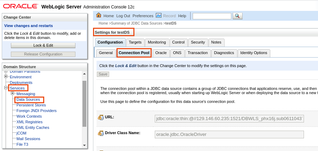
Task: Click the Oracle logo
Action: pos(20,6)
